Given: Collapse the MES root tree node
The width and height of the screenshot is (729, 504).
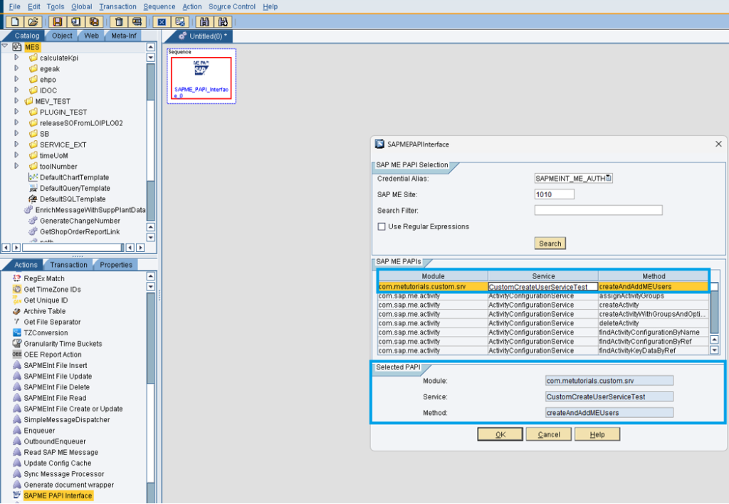Looking at the screenshot, I should [x=6, y=46].
